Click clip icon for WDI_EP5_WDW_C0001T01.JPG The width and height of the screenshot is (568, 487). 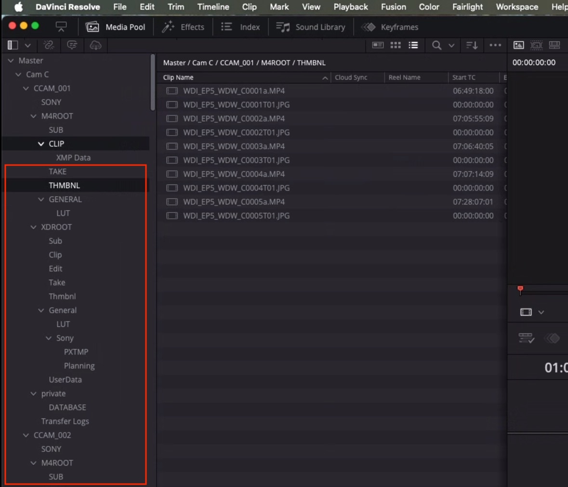(x=172, y=104)
